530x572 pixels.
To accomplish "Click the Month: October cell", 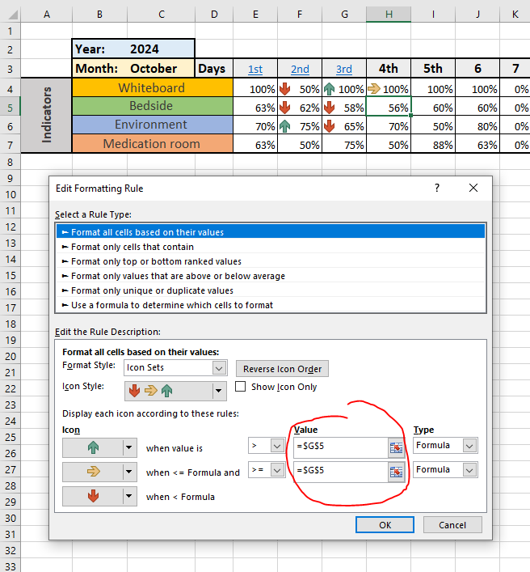I will [x=133, y=68].
